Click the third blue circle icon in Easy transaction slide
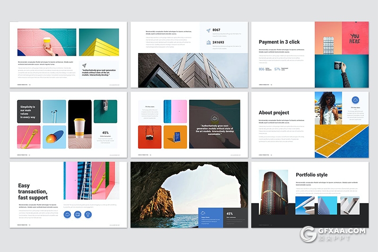 (88, 214)
